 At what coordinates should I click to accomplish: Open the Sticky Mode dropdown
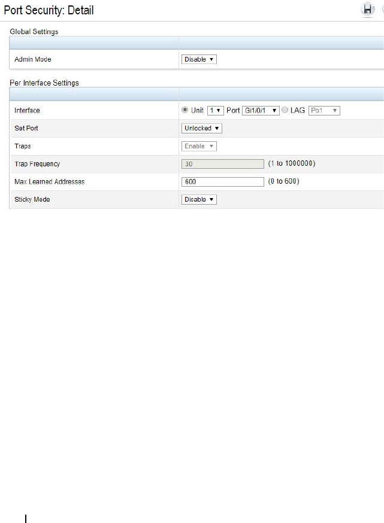(x=199, y=199)
